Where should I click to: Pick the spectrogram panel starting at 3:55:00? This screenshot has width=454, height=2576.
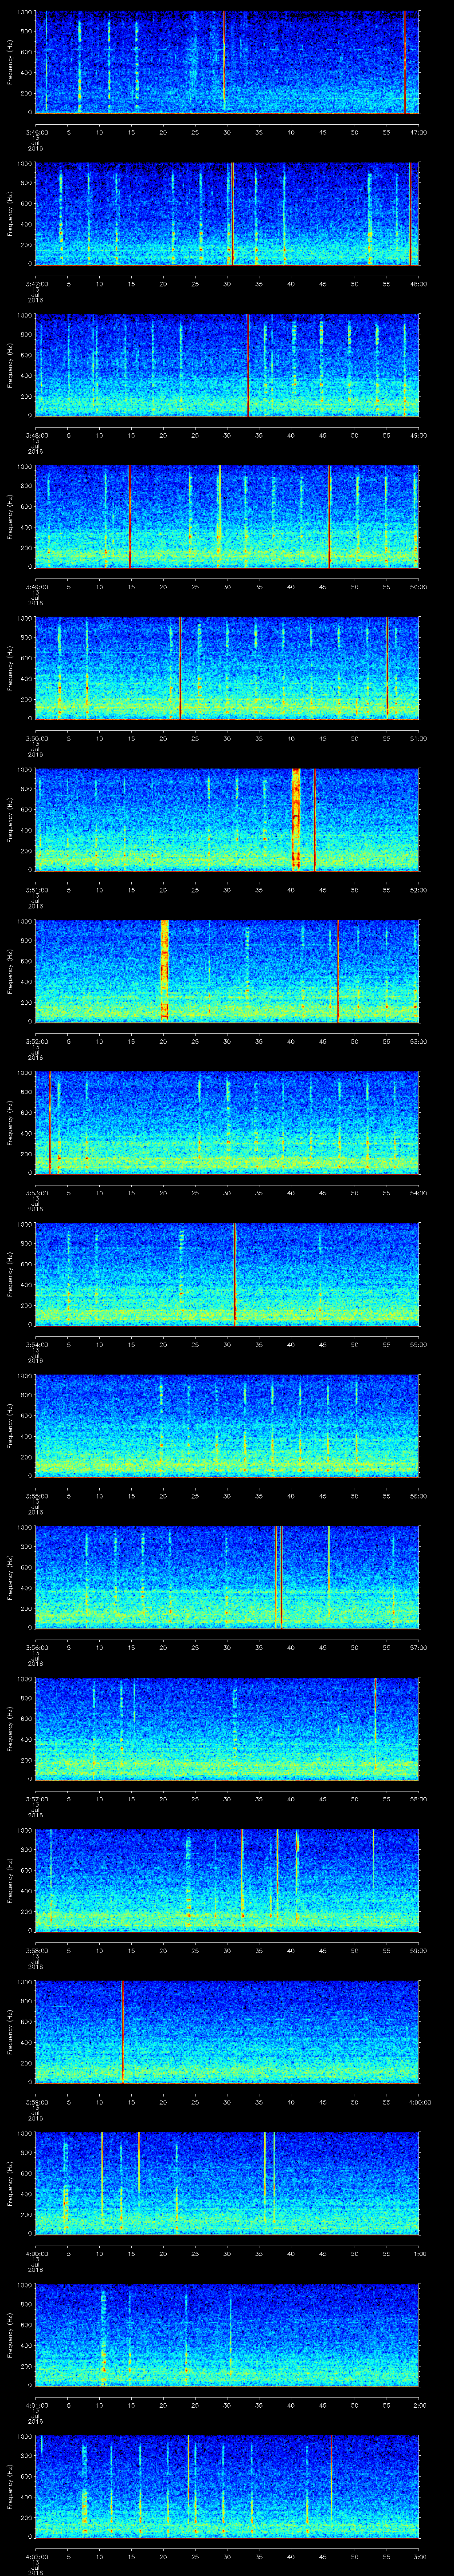tap(227, 1425)
